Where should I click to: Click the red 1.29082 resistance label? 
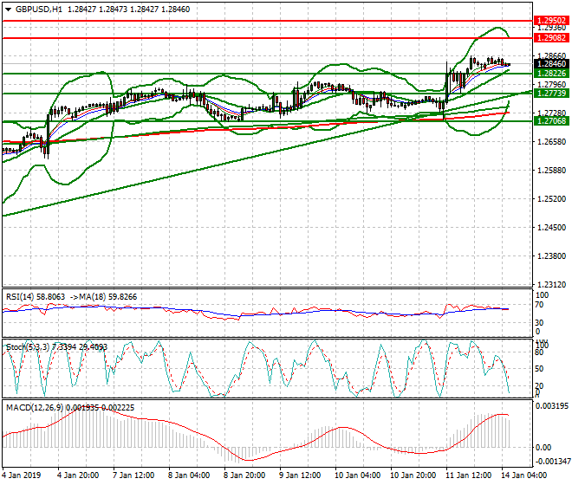click(551, 37)
